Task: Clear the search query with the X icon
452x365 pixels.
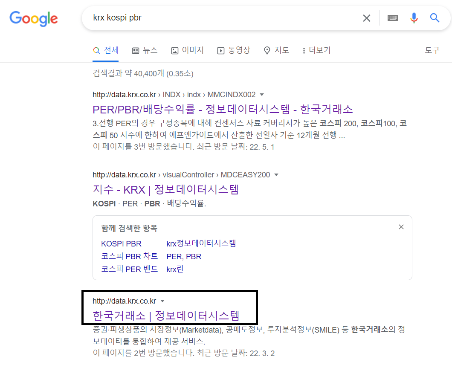Action: pos(366,18)
